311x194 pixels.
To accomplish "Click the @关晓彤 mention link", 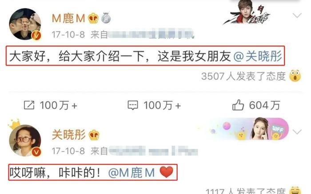I will tap(258, 56).
